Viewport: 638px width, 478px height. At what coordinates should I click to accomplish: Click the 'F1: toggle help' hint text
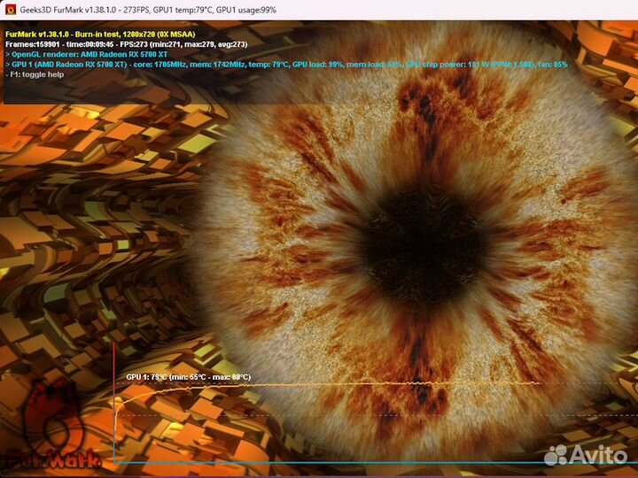tap(35, 74)
